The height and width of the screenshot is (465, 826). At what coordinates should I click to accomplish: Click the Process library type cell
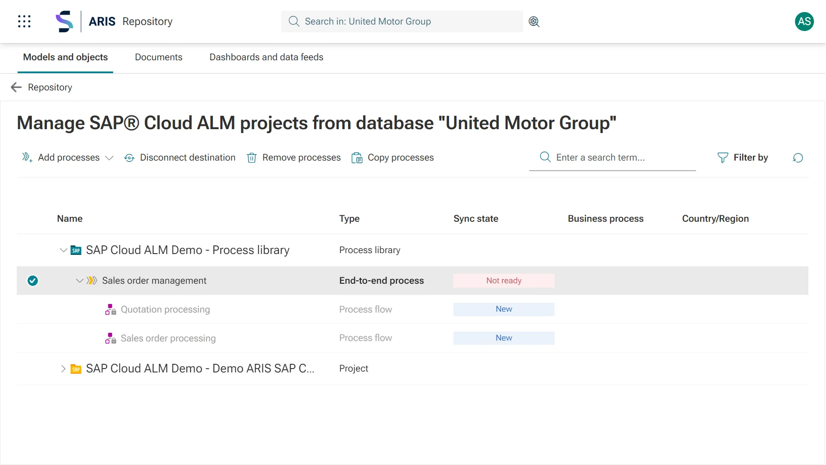pos(370,250)
